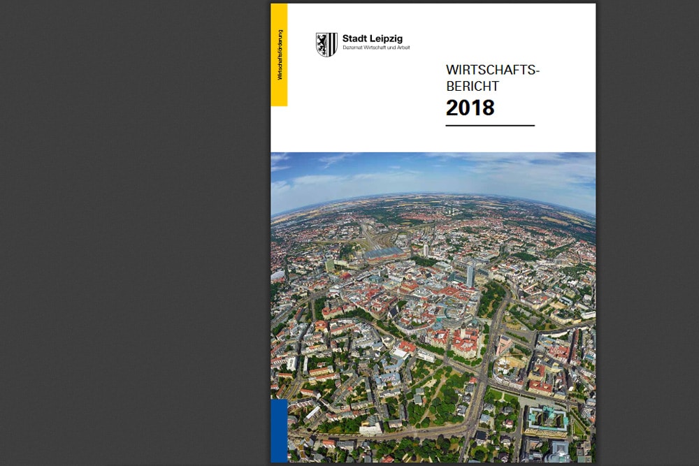The height and width of the screenshot is (466, 699).
Task: Click the yellow Wirtschaftsförderung side tab
Action: 279,54
